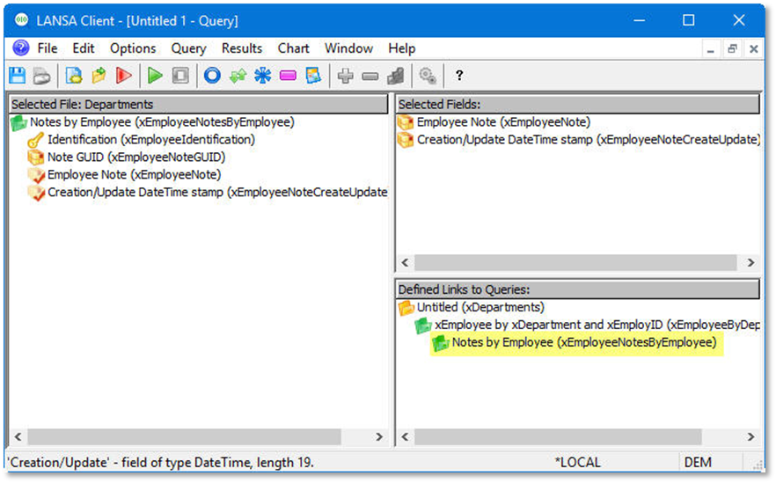Click the blue circle toolbar icon

212,76
